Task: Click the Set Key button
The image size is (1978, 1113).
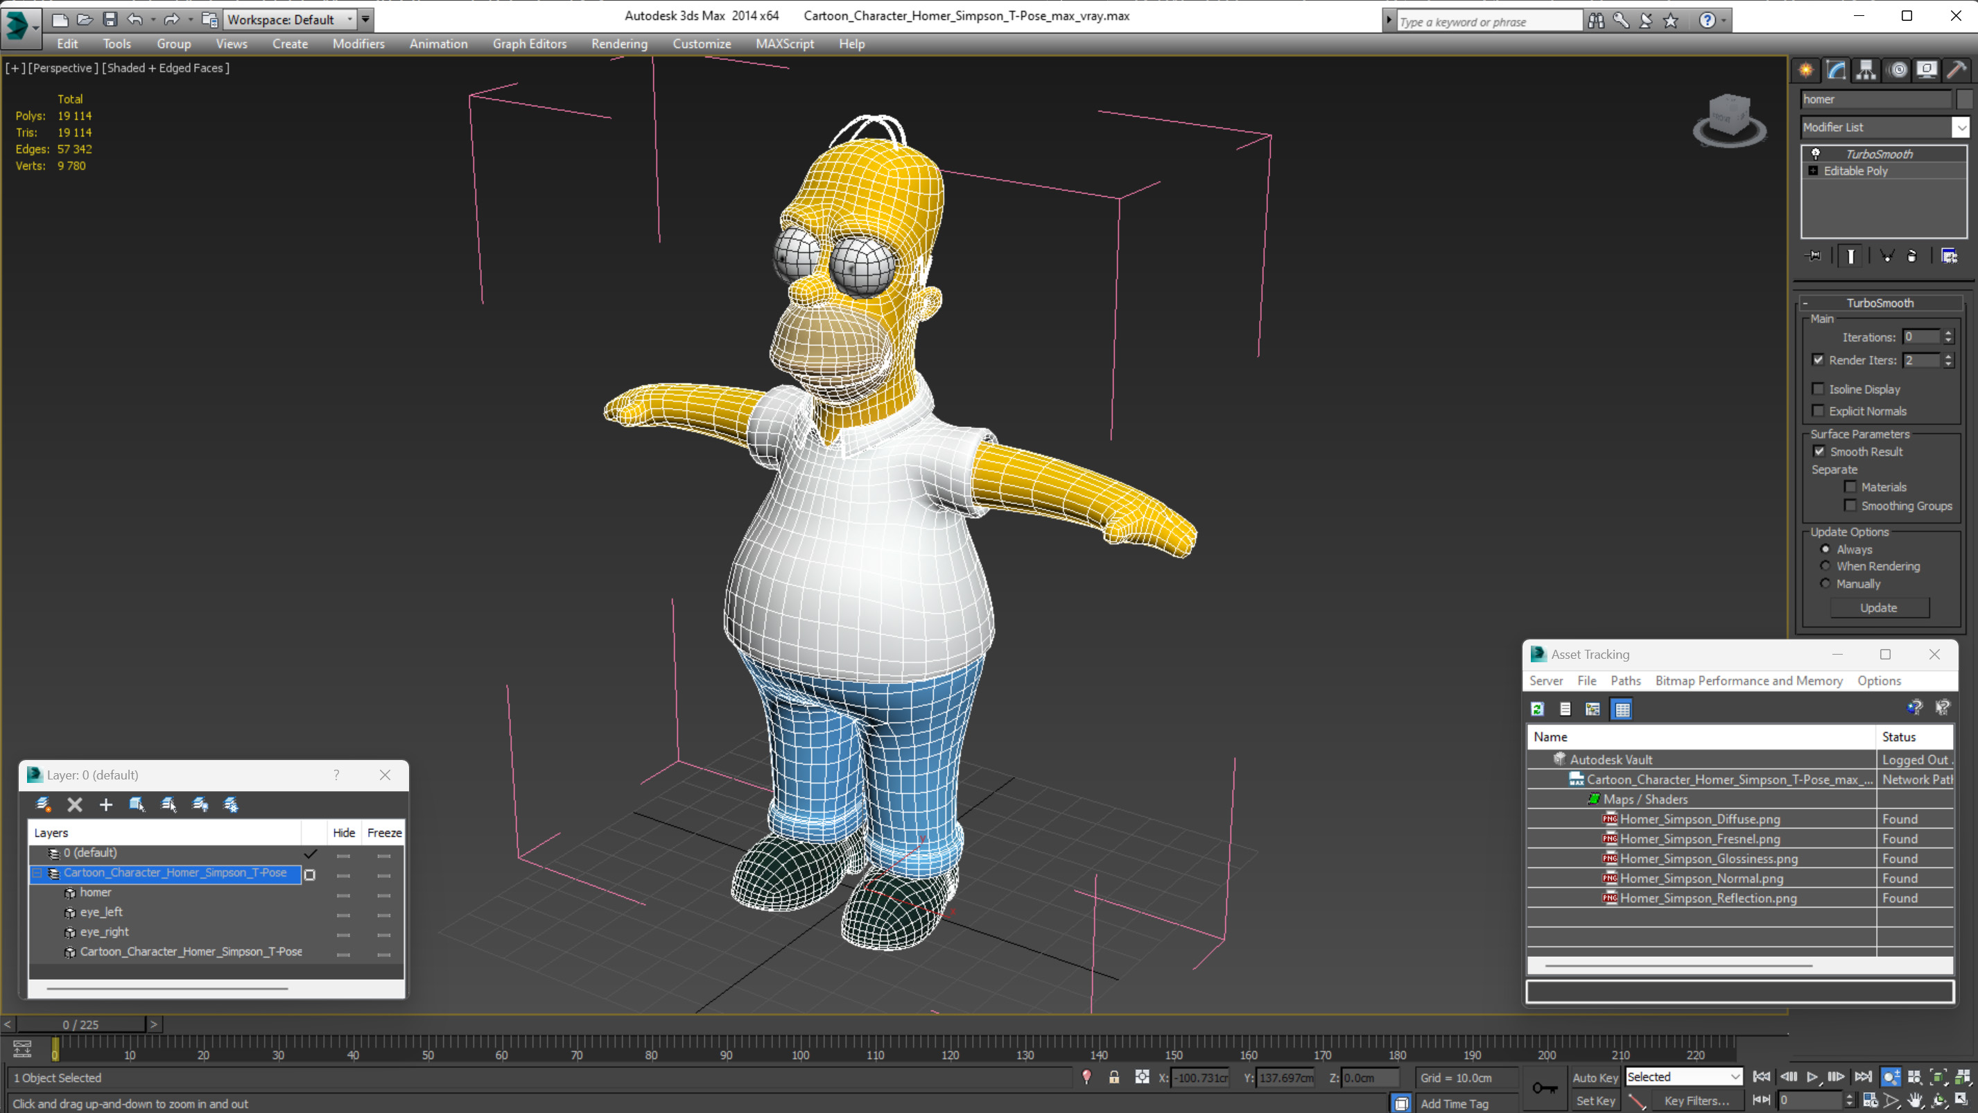Action: [1595, 1101]
